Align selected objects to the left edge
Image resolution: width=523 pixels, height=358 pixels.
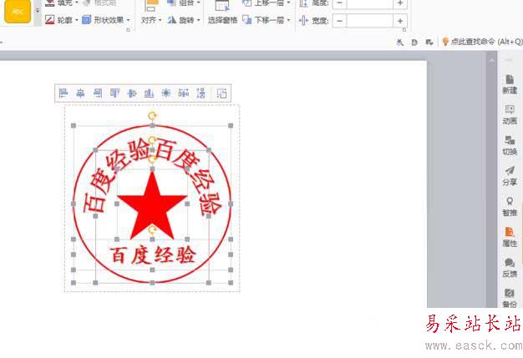pos(63,93)
